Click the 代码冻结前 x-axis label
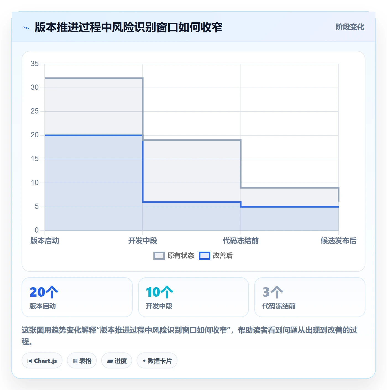This screenshot has width=387, height=390. click(x=241, y=241)
